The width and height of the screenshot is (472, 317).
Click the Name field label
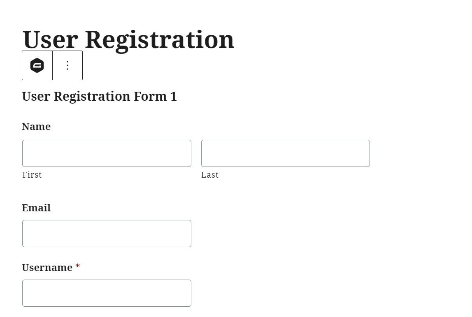point(36,127)
